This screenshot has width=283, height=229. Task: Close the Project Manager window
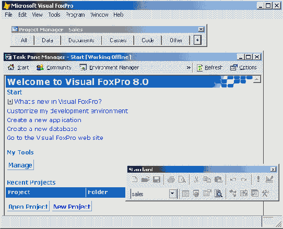click(x=201, y=29)
